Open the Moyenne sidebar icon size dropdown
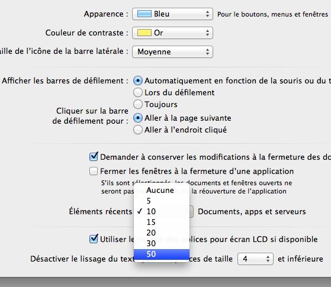331x287 pixels. (172, 51)
